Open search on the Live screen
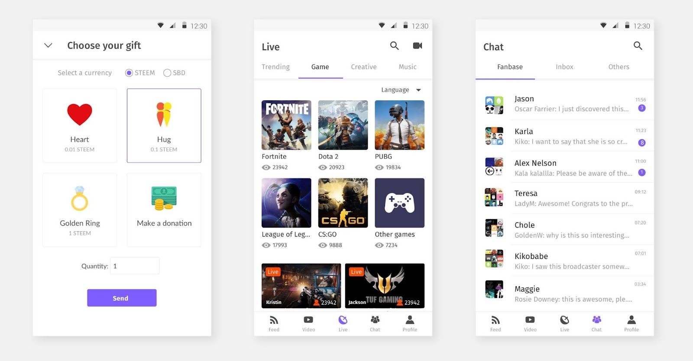 (x=394, y=45)
